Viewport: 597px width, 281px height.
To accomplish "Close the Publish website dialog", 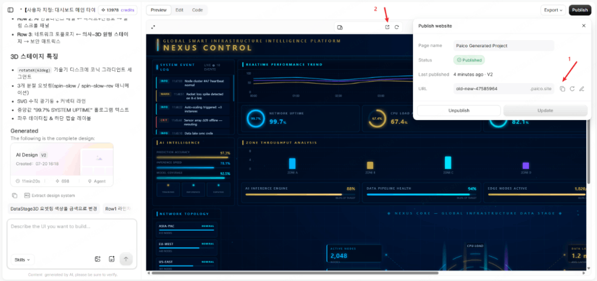I will pyautogui.click(x=584, y=26).
